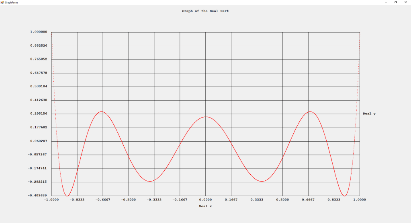Screen dimensions: 411x223
Task: Click the -0.5000 x-axis tick label
Action: [x=129, y=200]
